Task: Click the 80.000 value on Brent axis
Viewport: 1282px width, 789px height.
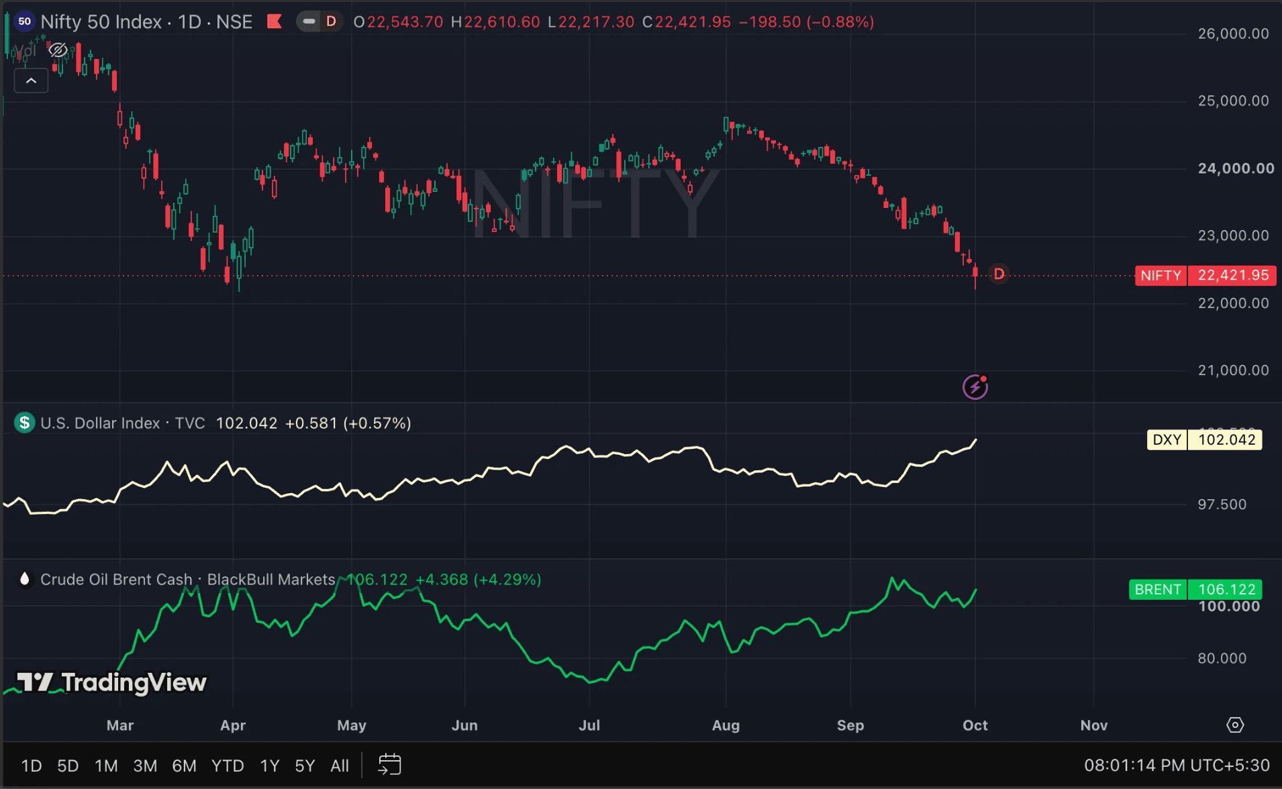Action: pyautogui.click(x=1222, y=658)
